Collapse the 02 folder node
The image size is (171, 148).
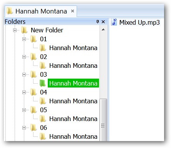[x=24, y=57]
